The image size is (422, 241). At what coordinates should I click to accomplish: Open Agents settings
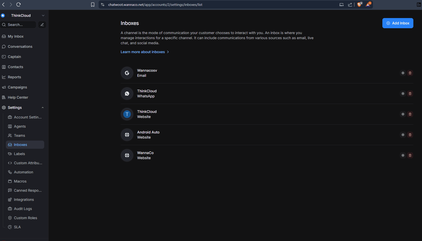pyautogui.click(x=25, y=126)
